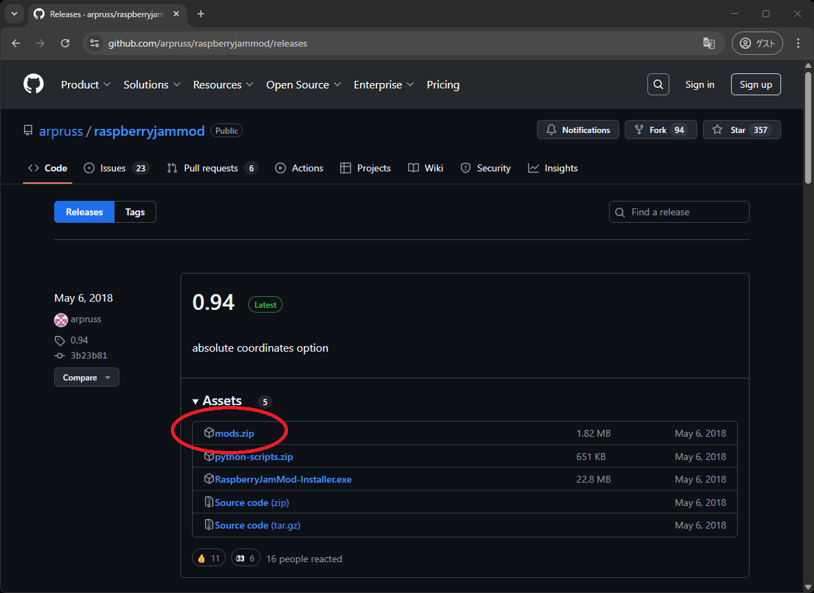Screen dimensions: 814x593
Task: Open the Pull requests tab
Action: click(213, 168)
